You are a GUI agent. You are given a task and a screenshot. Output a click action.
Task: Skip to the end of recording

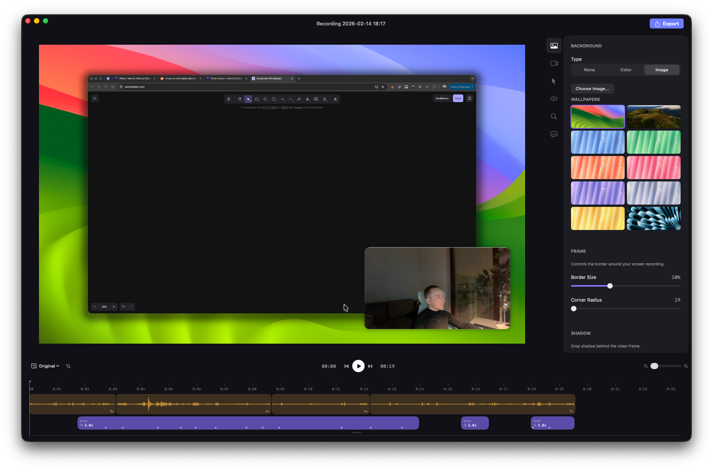click(x=370, y=366)
